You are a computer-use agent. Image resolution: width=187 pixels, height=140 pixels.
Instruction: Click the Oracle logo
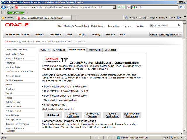[17, 25]
